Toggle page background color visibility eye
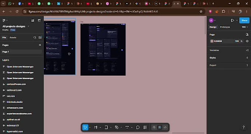251x134 pixels. click(247, 41)
